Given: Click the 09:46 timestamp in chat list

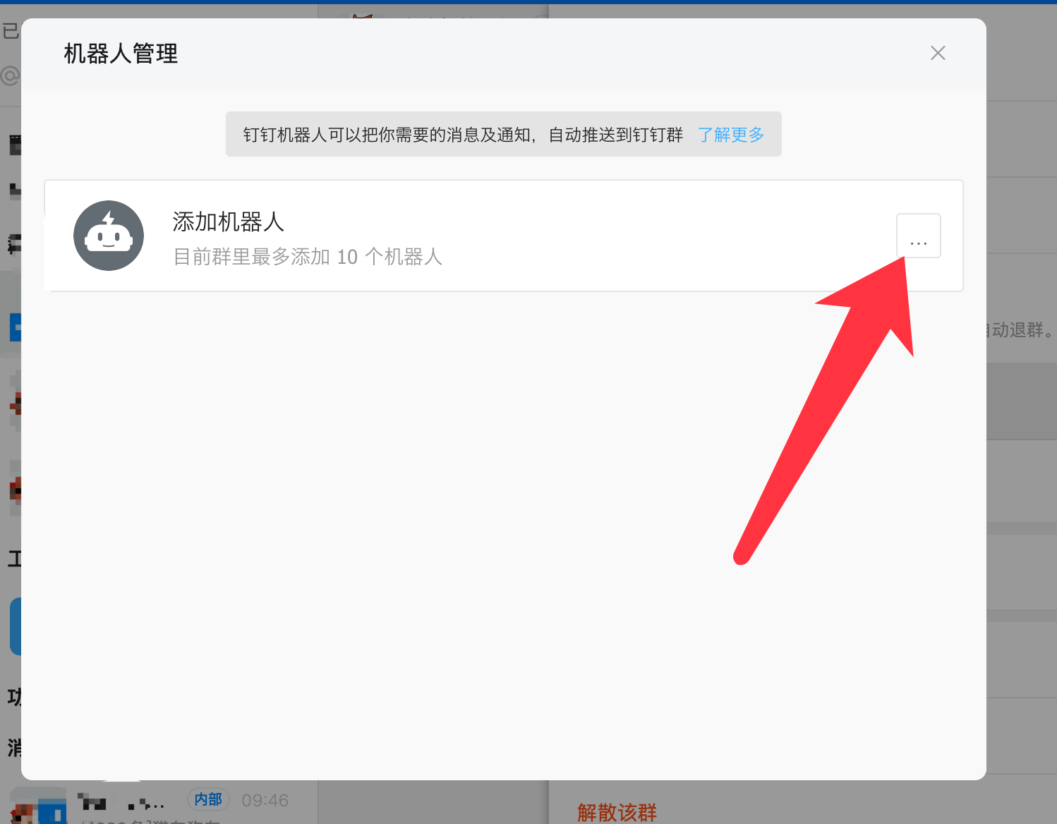Looking at the screenshot, I should pyautogui.click(x=265, y=801).
